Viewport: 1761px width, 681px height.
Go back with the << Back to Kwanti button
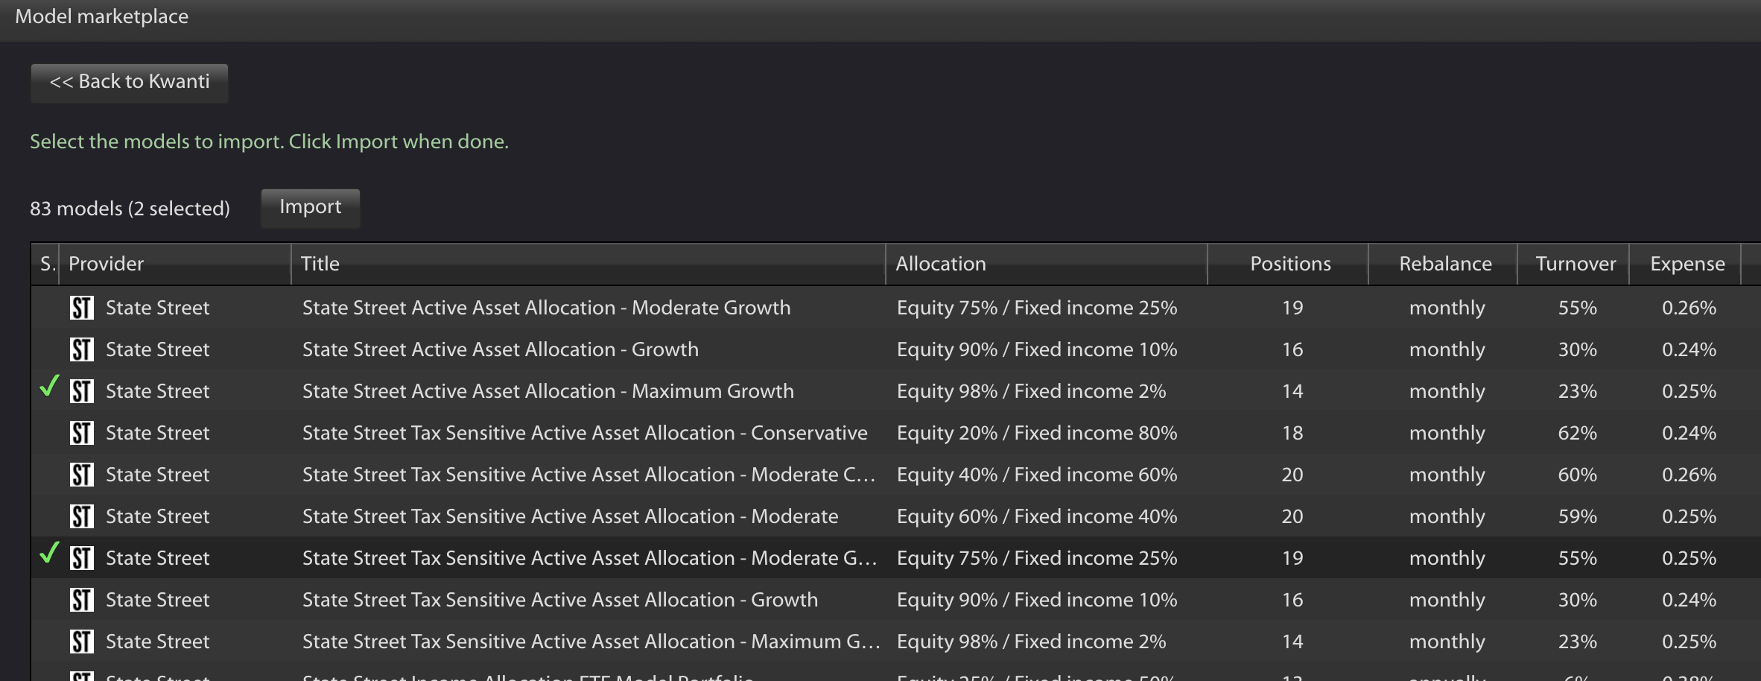pyautogui.click(x=130, y=82)
